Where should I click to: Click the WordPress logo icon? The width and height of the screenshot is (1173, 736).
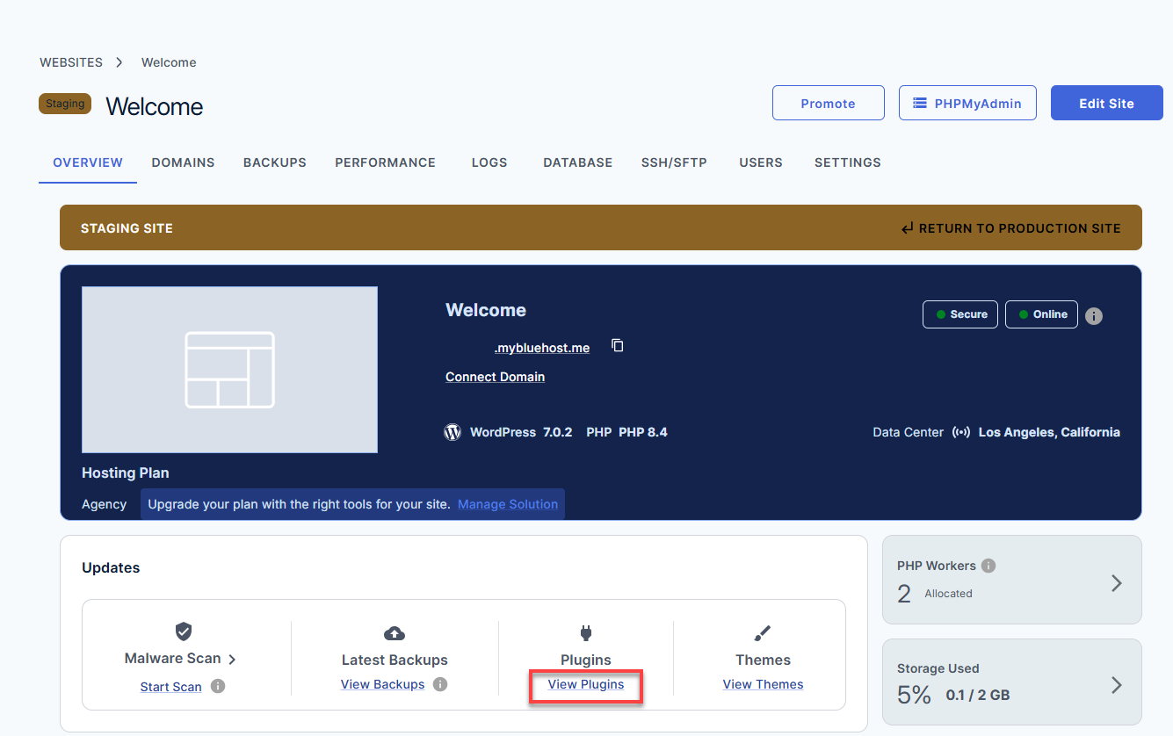(453, 432)
